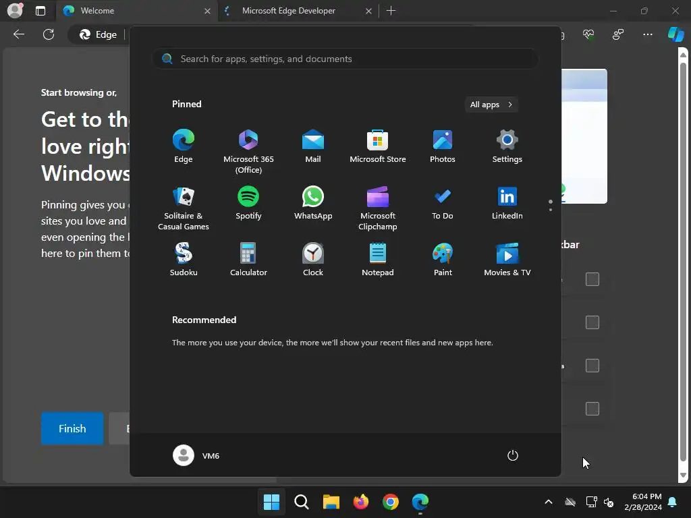
Task: Launch Spotify from pinned apps
Action: [248, 204]
